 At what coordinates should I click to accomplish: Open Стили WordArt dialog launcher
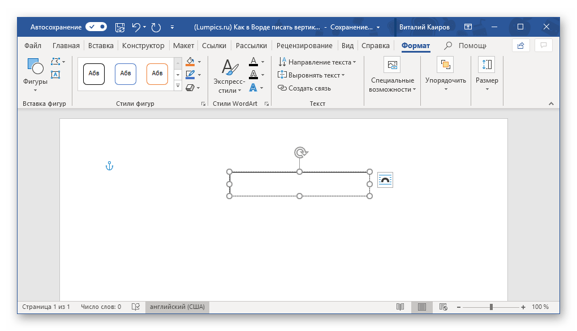(x=266, y=104)
